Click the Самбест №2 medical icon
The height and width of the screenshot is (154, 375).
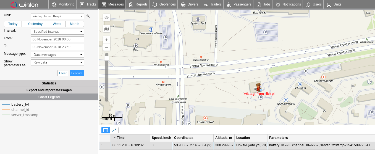click(205, 118)
